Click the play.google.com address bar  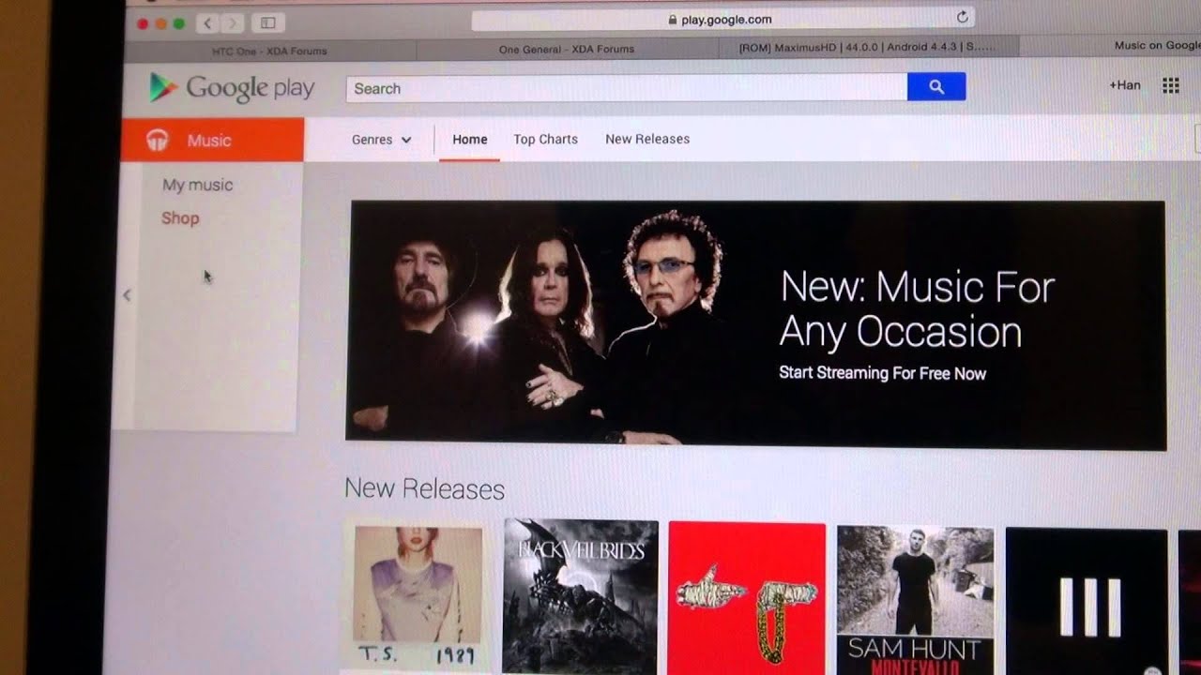point(722,19)
